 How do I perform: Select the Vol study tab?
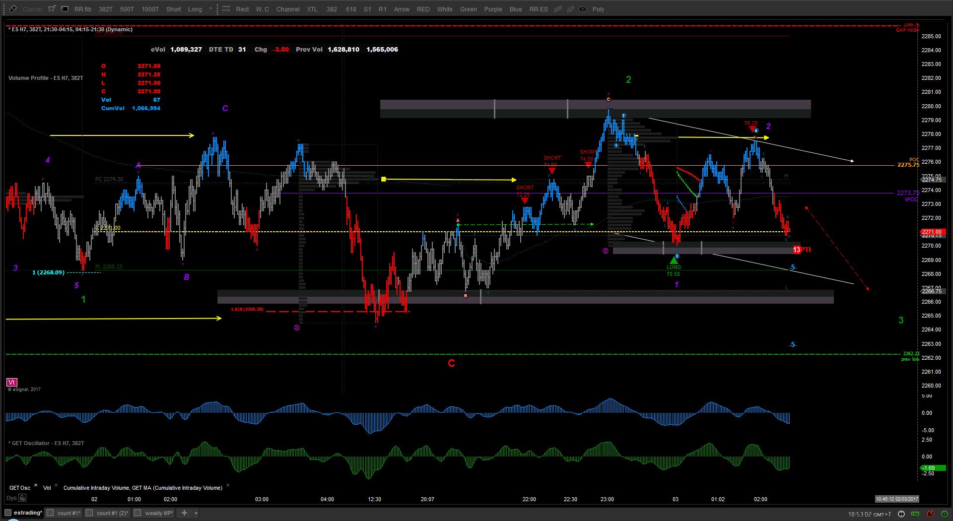coord(47,488)
